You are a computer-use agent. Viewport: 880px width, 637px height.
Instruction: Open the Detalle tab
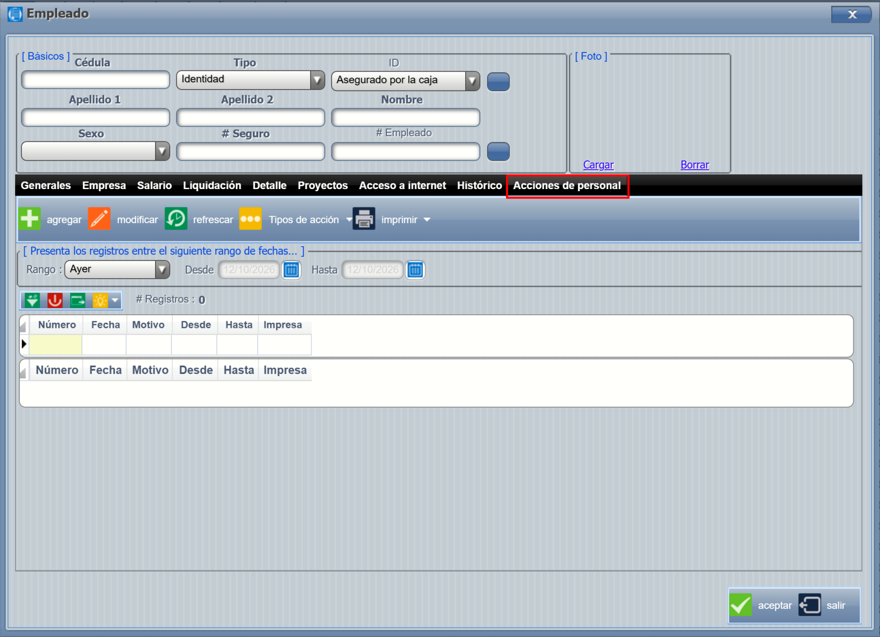pos(269,185)
